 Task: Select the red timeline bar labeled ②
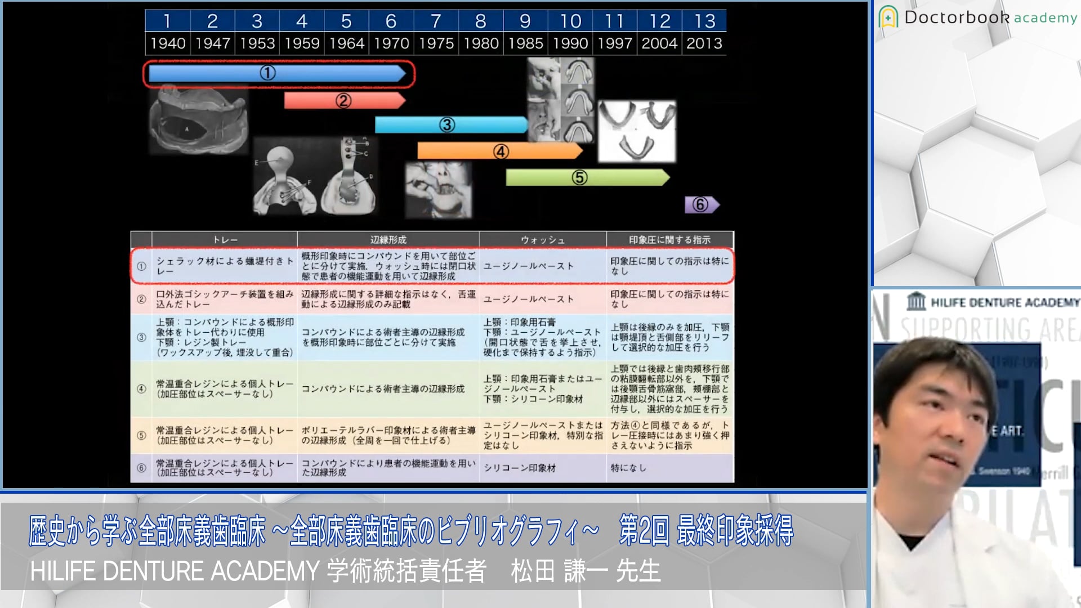345,101
